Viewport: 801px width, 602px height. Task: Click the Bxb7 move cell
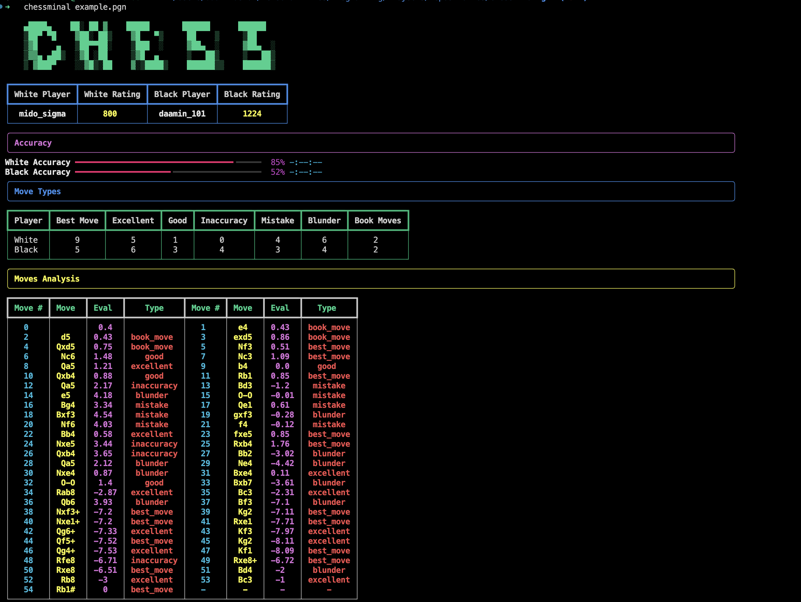tap(243, 483)
